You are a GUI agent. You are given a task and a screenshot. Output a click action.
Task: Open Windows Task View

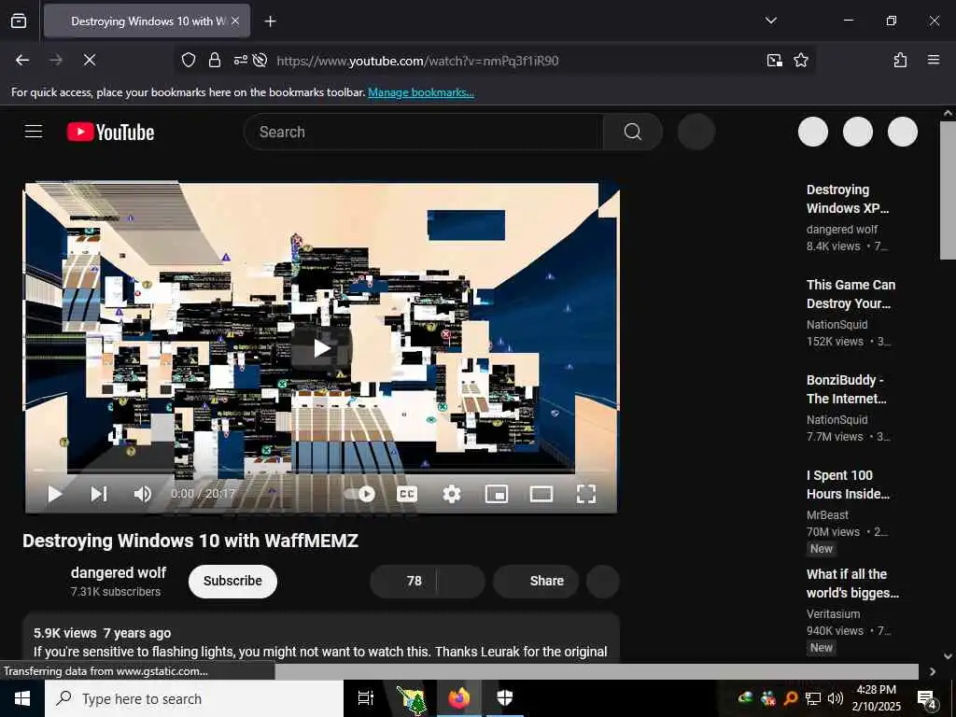(x=366, y=698)
